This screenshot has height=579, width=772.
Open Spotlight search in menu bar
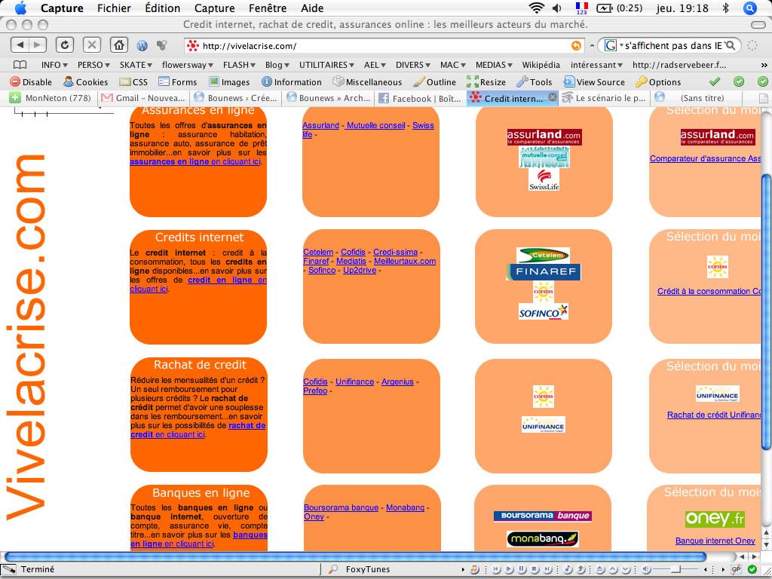[750, 8]
